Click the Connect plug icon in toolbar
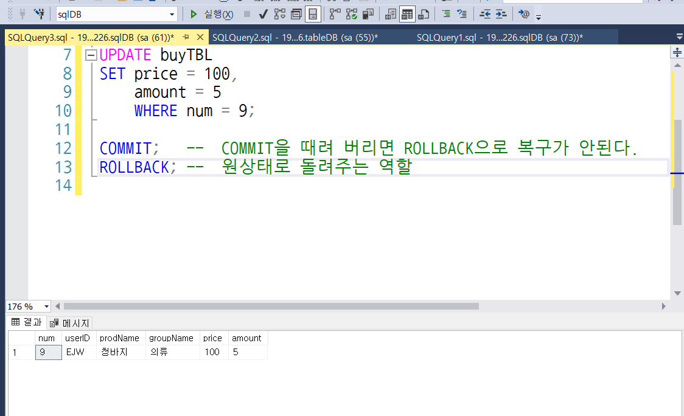The image size is (684, 416). coord(23,15)
